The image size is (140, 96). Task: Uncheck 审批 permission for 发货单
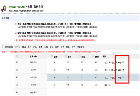click(110, 85)
